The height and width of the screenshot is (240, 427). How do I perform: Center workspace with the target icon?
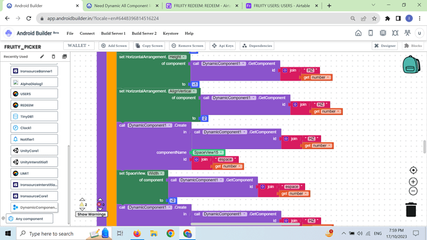click(413, 170)
